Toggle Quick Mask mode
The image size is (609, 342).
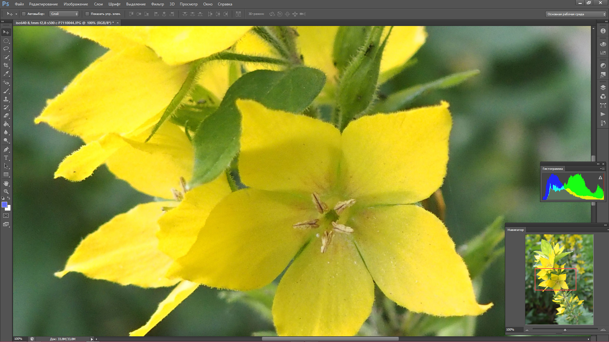[6, 216]
